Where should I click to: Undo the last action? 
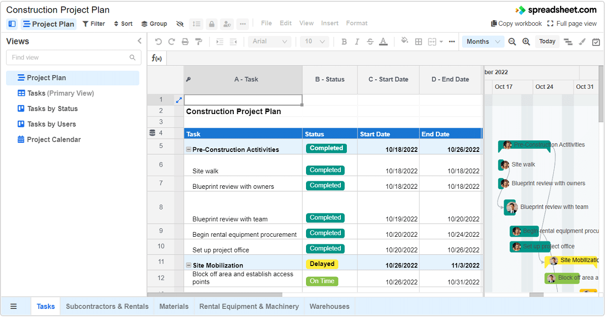point(159,41)
